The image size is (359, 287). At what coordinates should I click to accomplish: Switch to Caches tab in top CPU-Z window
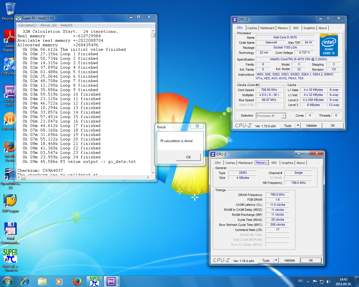pyautogui.click(x=252, y=28)
